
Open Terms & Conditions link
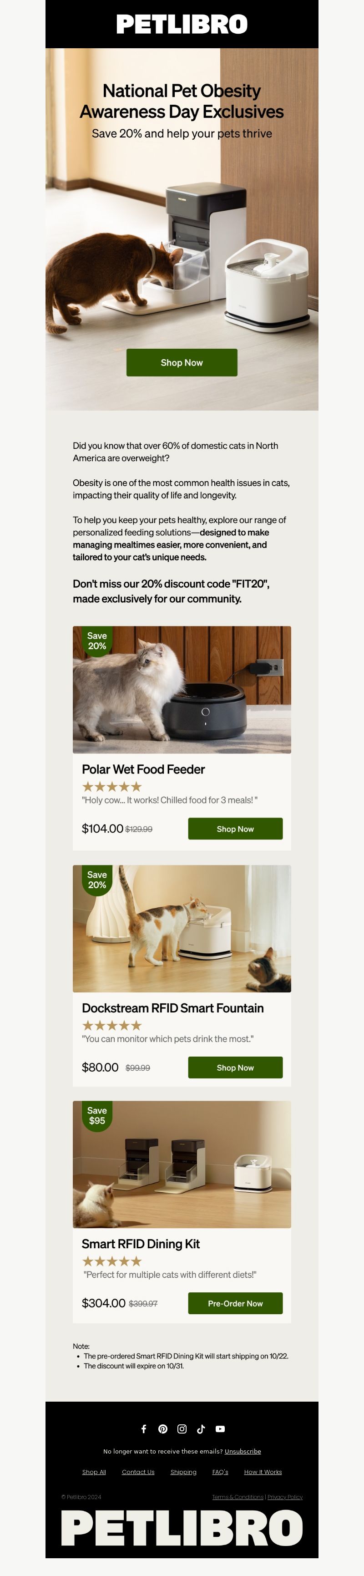point(238,1497)
